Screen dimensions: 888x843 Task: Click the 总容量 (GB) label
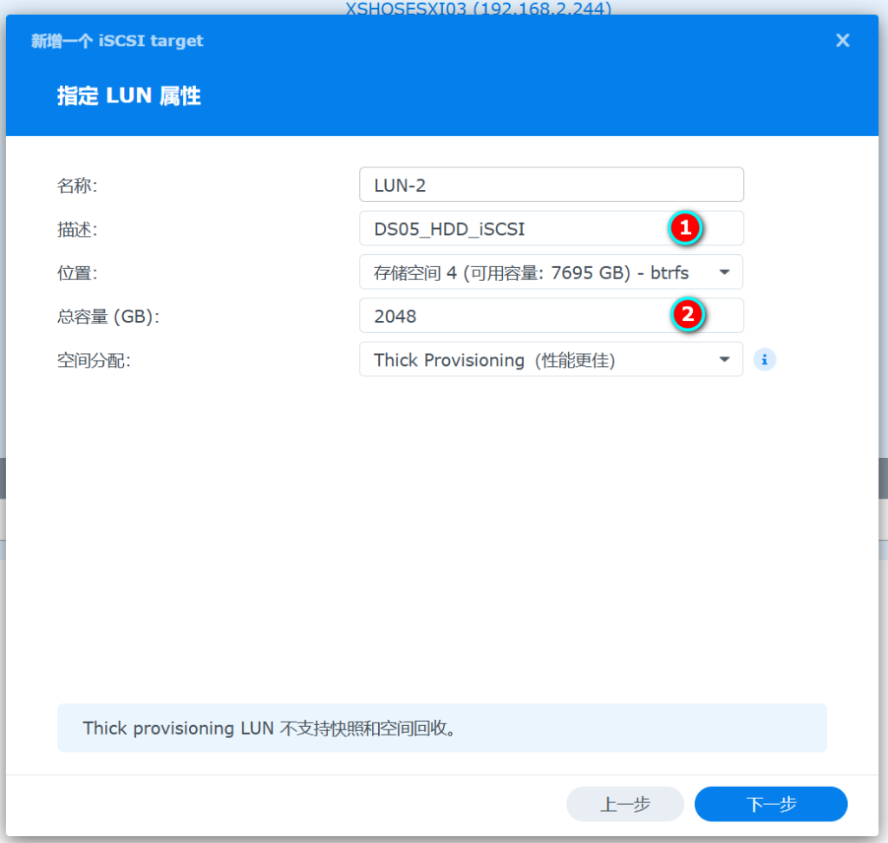point(108,317)
